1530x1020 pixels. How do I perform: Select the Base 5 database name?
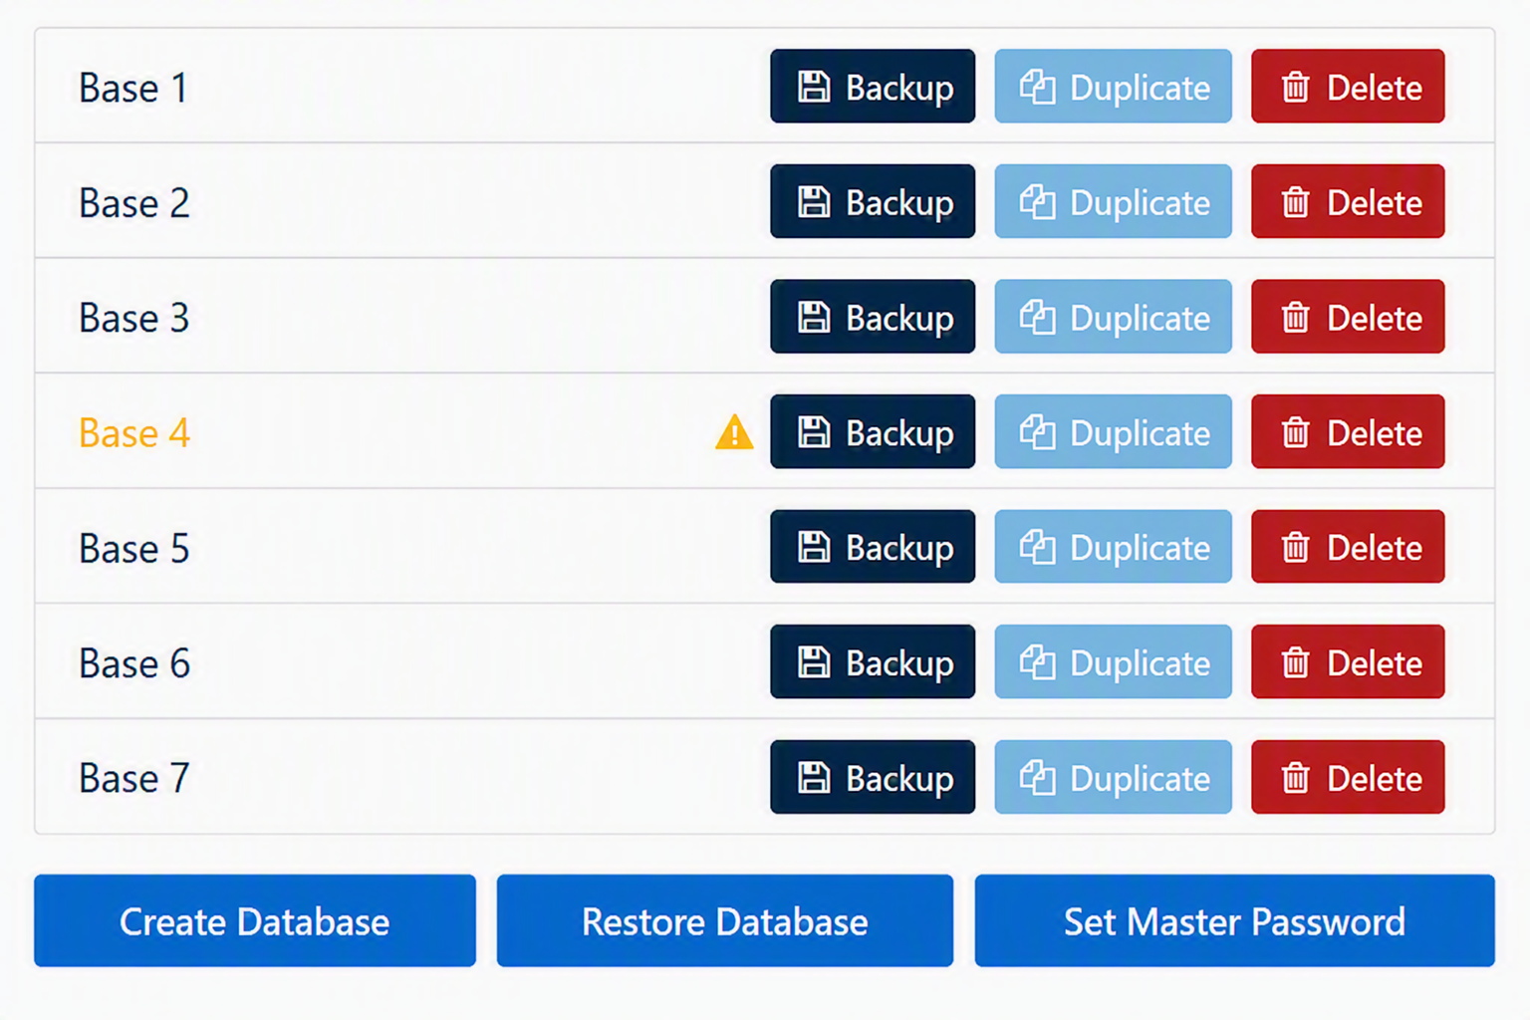coord(133,548)
